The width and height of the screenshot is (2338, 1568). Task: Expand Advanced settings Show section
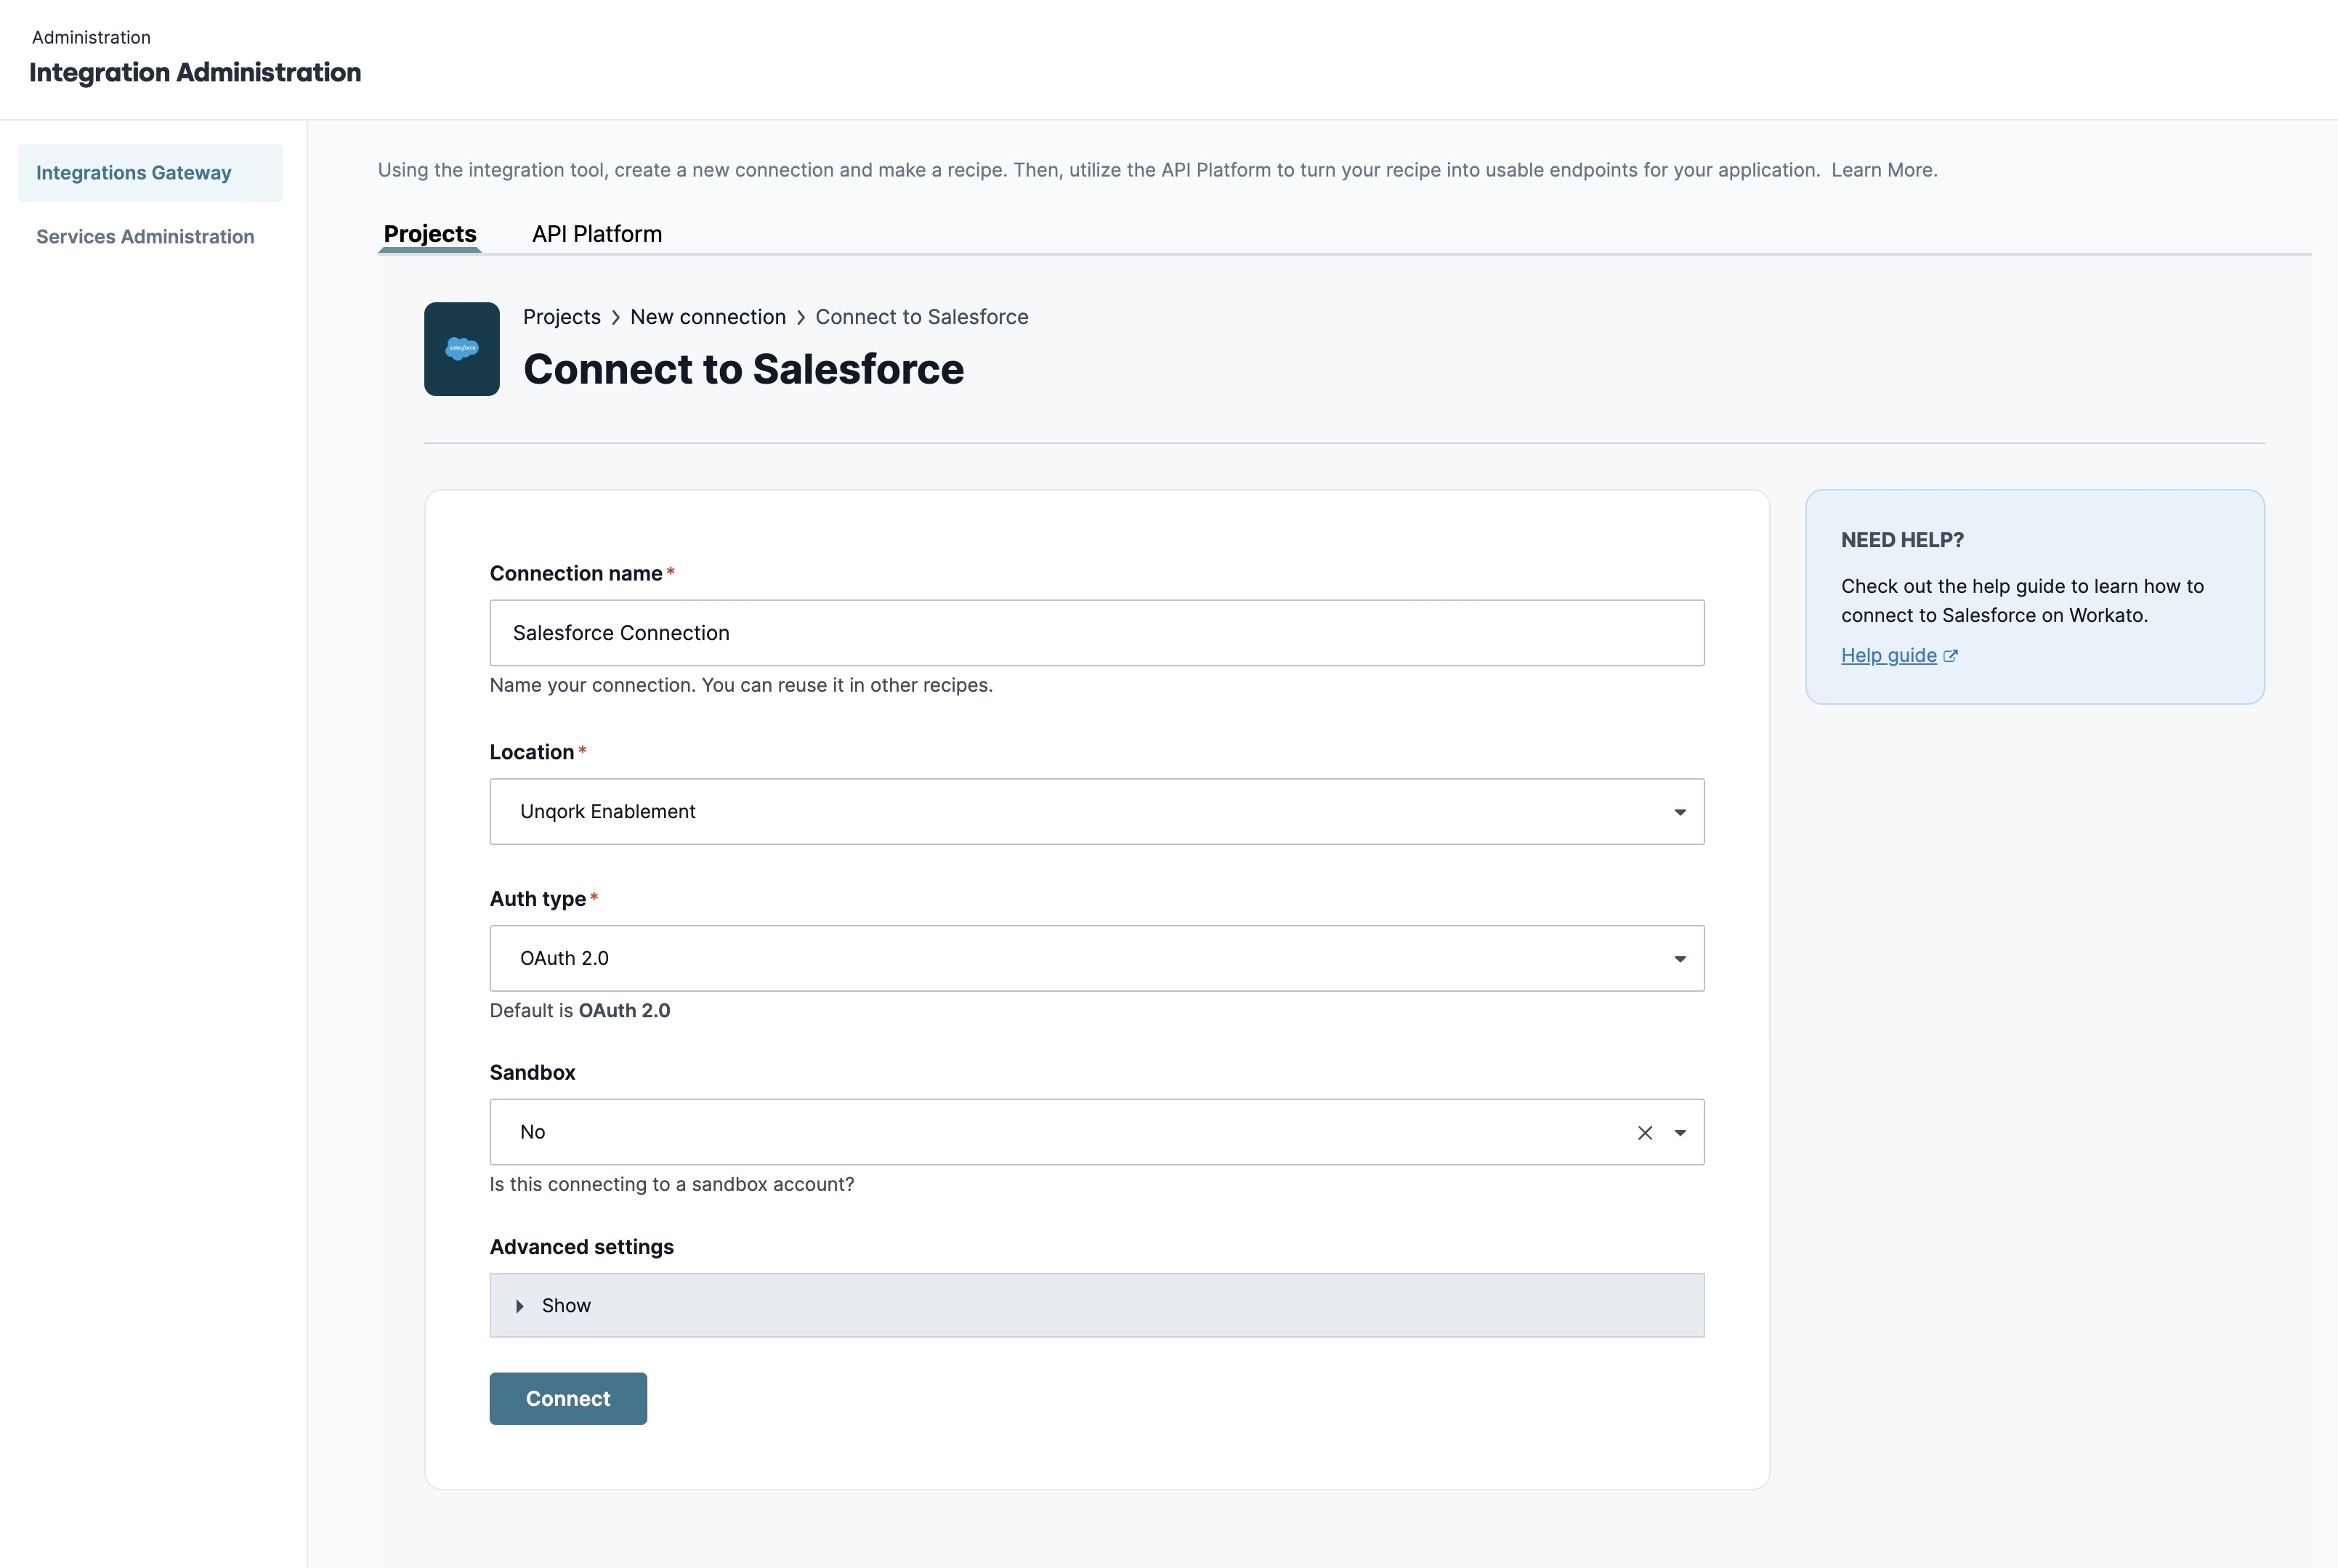point(1097,1305)
